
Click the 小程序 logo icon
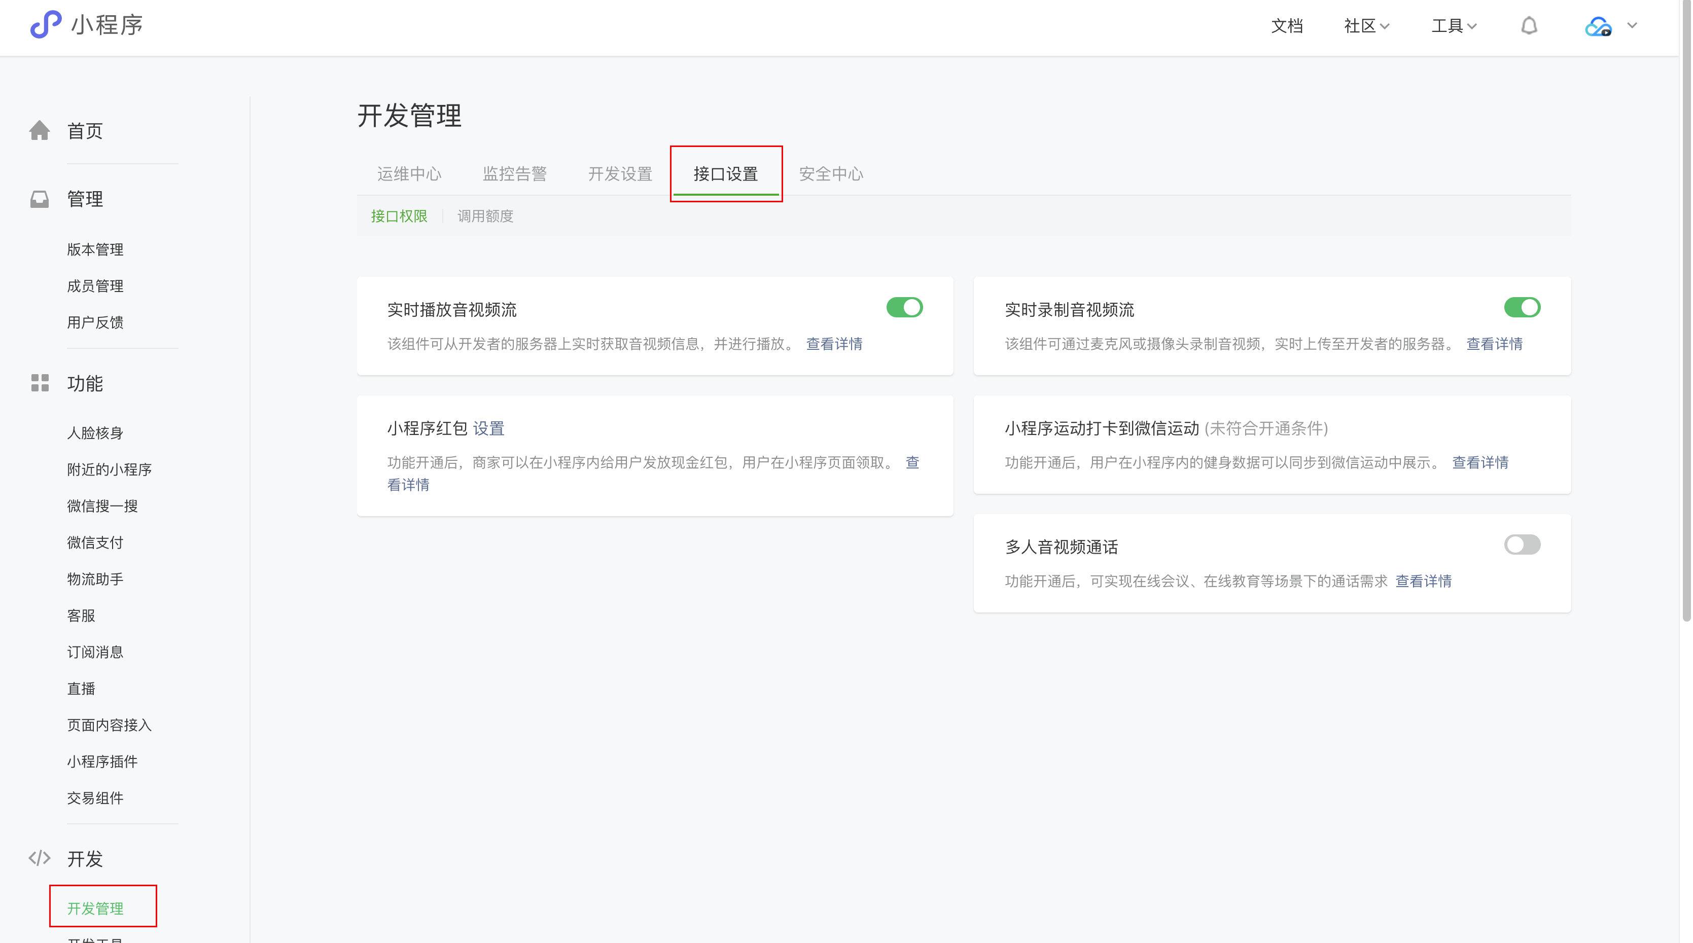pyautogui.click(x=45, y=25)
